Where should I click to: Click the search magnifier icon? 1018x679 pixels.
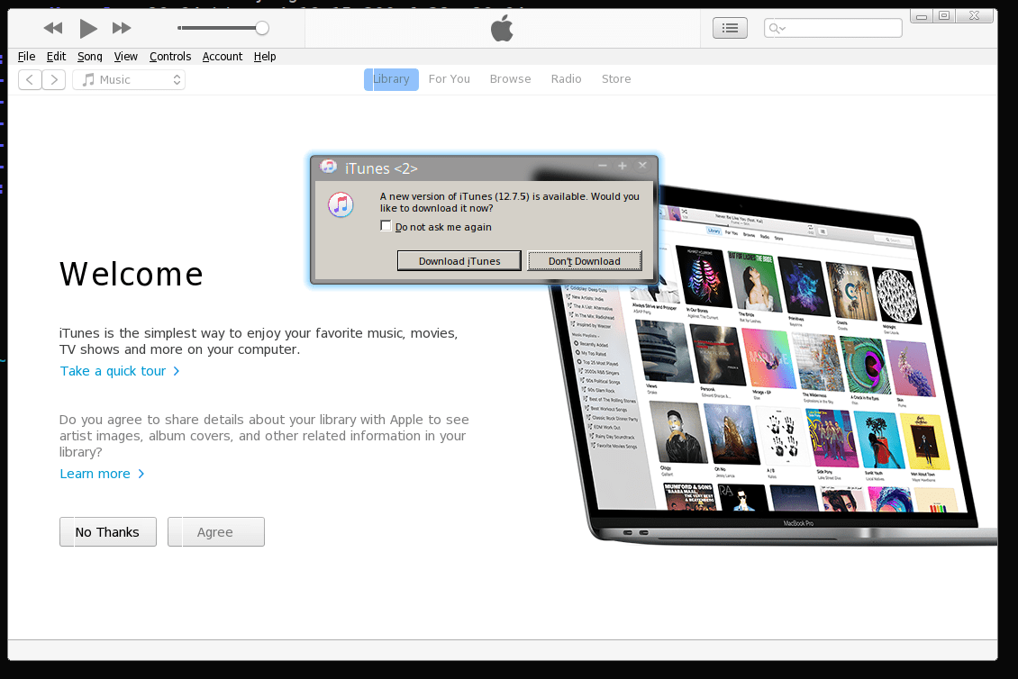tap(776, 28)
